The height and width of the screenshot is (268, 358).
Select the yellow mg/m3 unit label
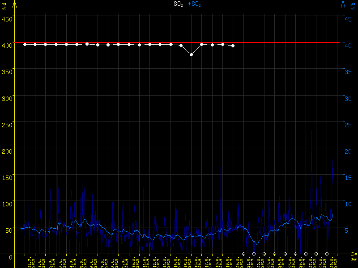pos(4,6)
